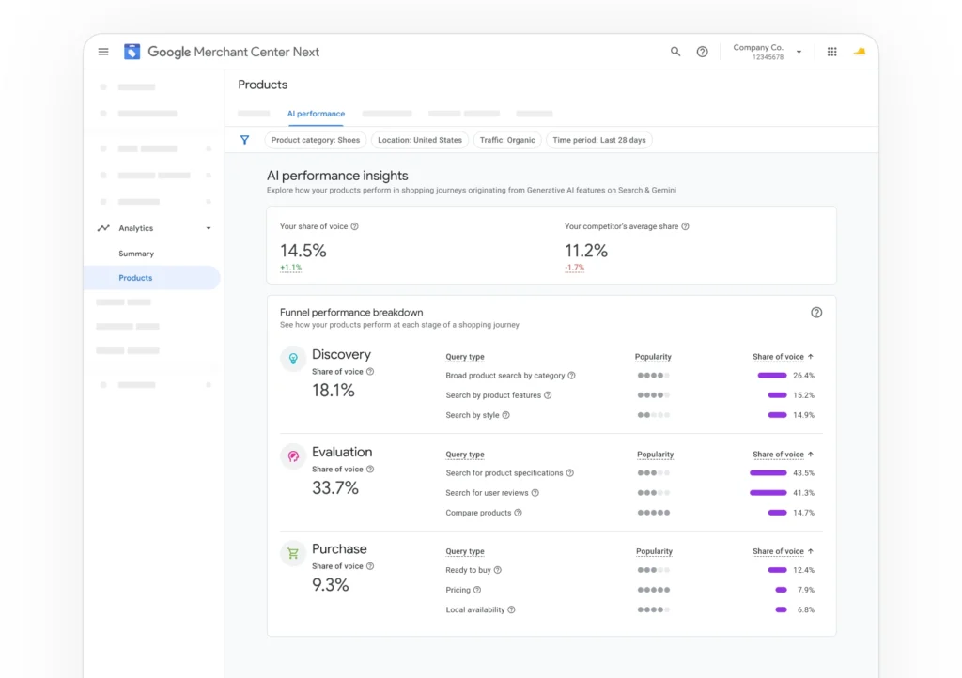This screenshot has width=962, height=678.
Task: Sort Purchase table by Share of voice arrow
Action: coord(811,551)
